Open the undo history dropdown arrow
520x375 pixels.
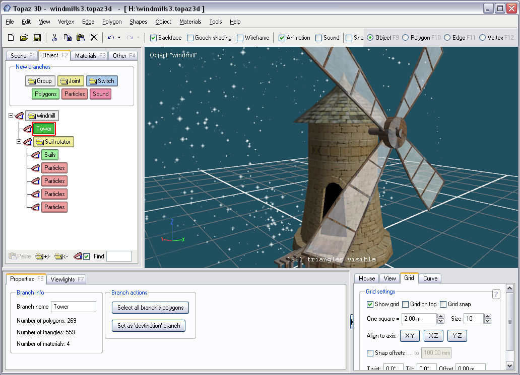119,38
